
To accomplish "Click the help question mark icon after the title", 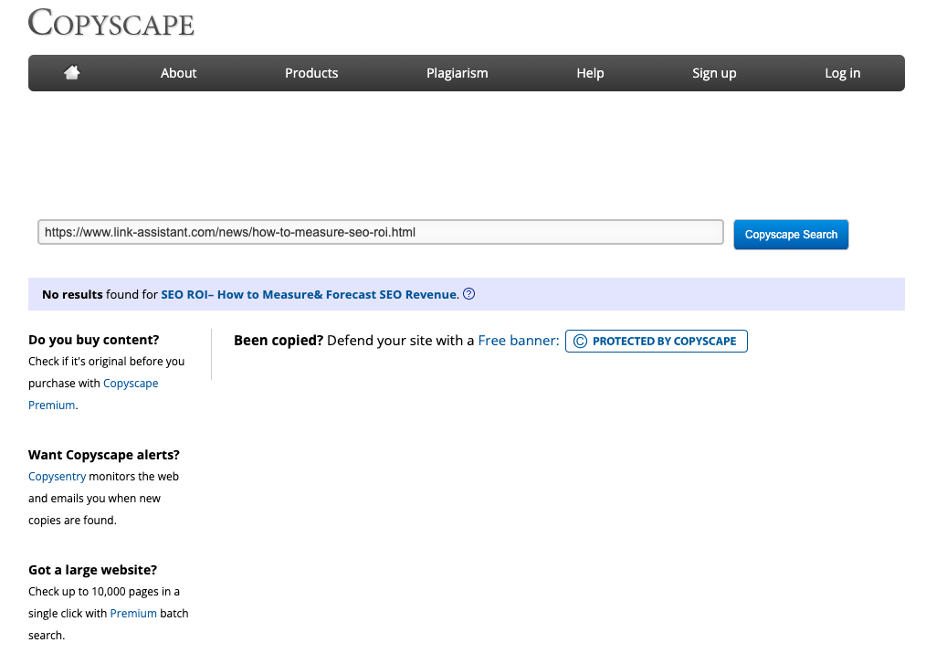I will click(469, 294).
